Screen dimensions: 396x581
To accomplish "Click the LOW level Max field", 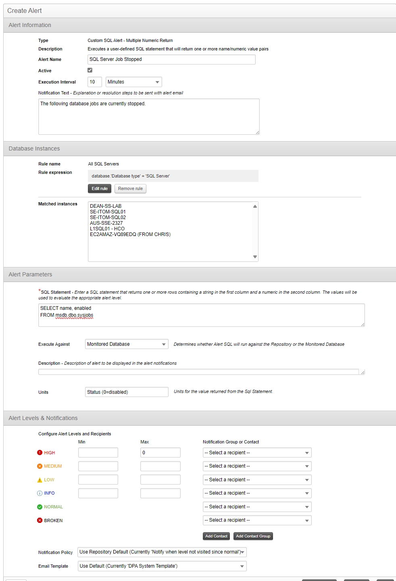I will pos(160,480).
